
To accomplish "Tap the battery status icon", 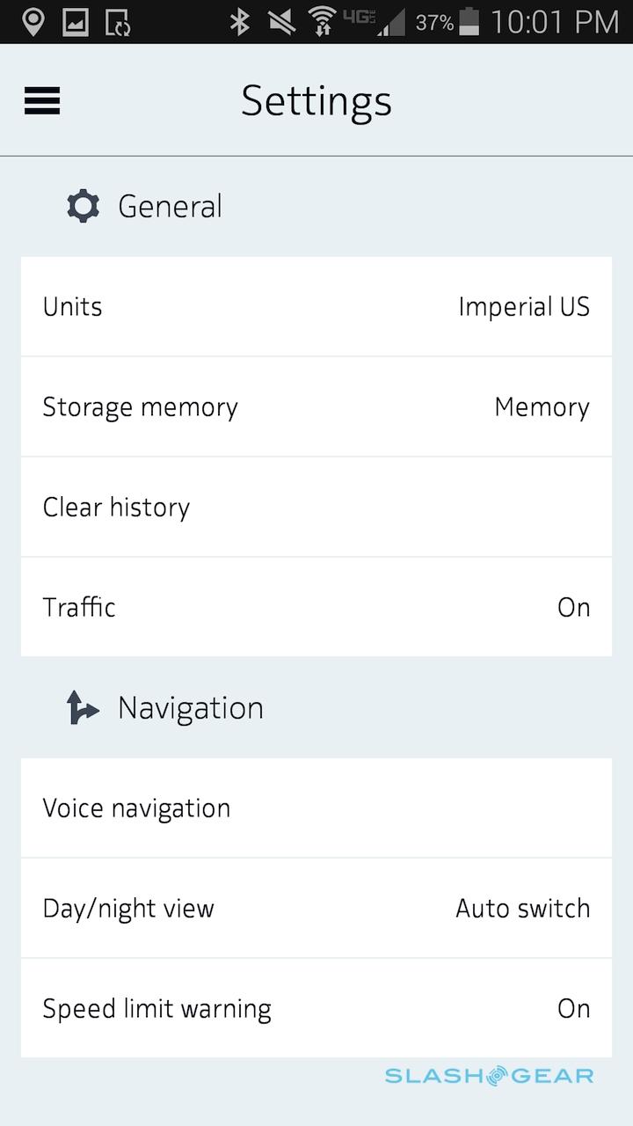I will 469,22.
